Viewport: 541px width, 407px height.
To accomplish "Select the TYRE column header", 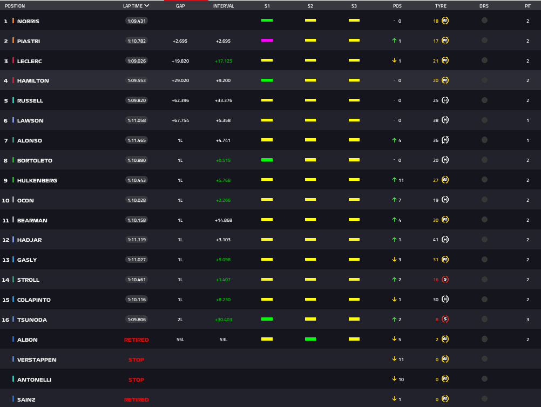I will [x=441, y=6].
